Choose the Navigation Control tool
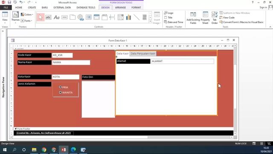273x154 pixels. 96,17
